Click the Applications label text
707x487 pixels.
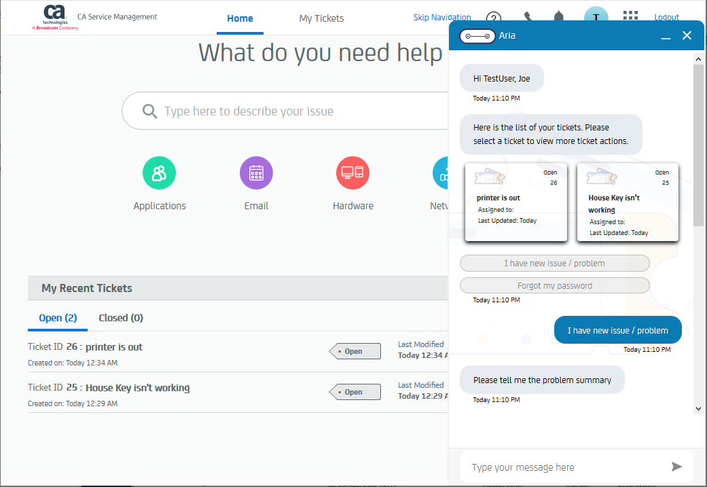(x=160, y=206)
